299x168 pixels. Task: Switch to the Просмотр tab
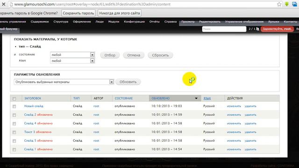point(188,22)
